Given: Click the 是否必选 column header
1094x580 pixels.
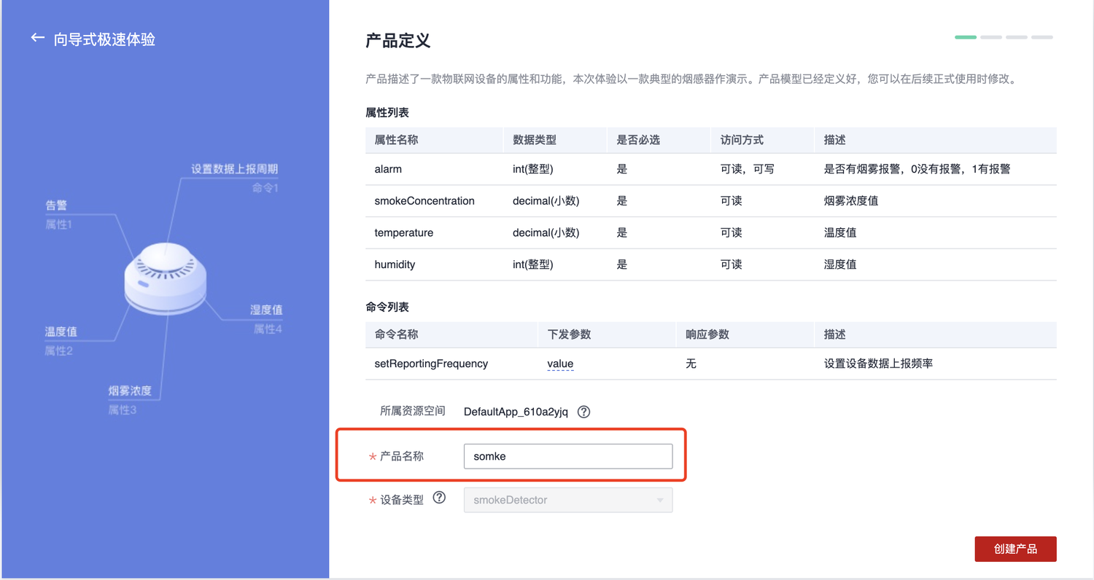Looking at the screenshot, I should coord(638,140).
